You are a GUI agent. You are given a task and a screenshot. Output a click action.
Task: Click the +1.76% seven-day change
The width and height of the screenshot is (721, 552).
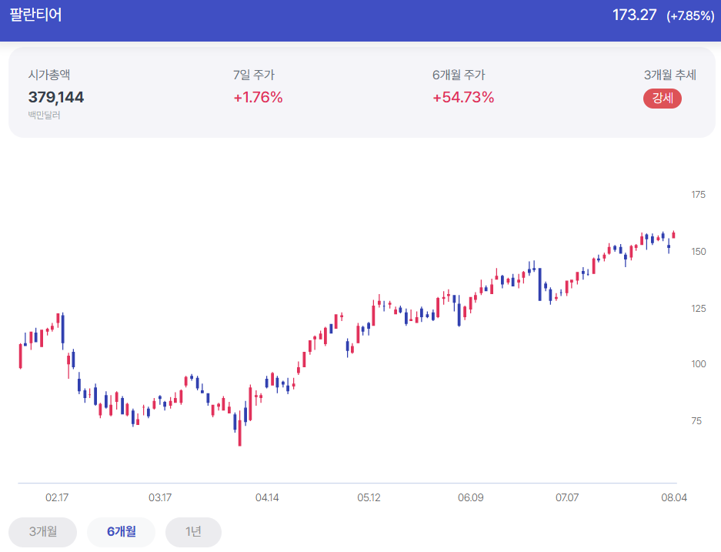tap(258, 97)
